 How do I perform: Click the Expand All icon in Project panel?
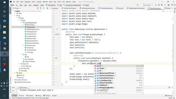point(41,8)
